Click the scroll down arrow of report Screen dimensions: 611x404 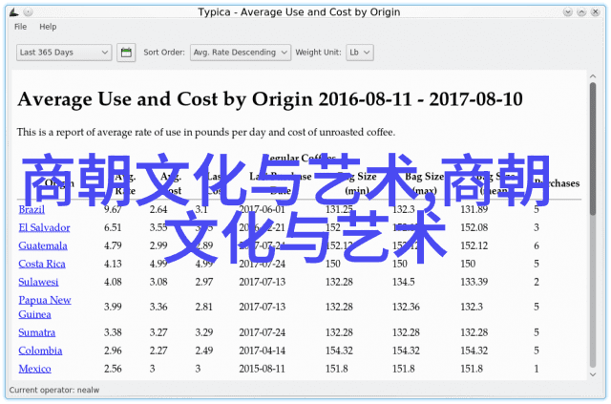[x=593, y=374]
